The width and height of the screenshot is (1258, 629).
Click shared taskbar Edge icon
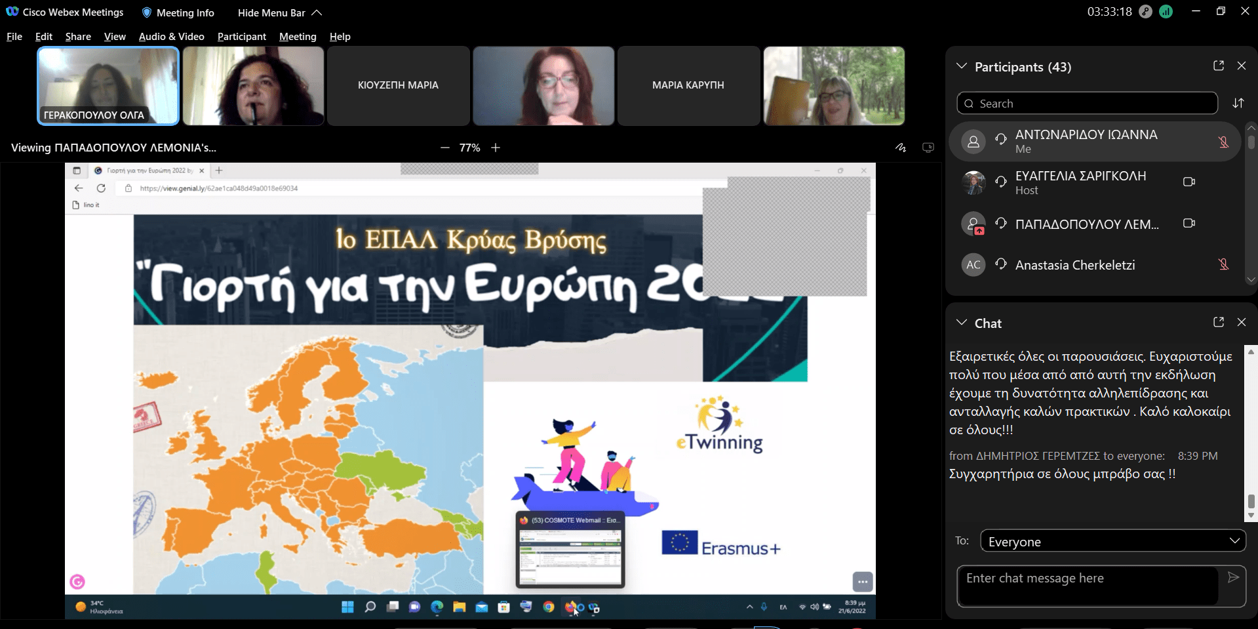[437, 607]
